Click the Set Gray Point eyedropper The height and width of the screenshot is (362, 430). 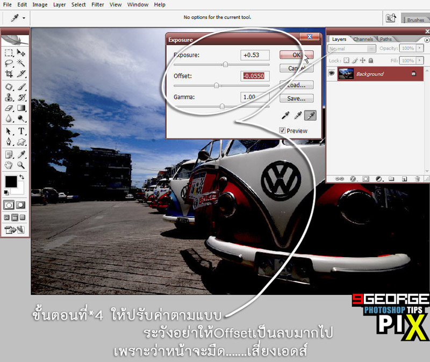[x=298, y=115]
